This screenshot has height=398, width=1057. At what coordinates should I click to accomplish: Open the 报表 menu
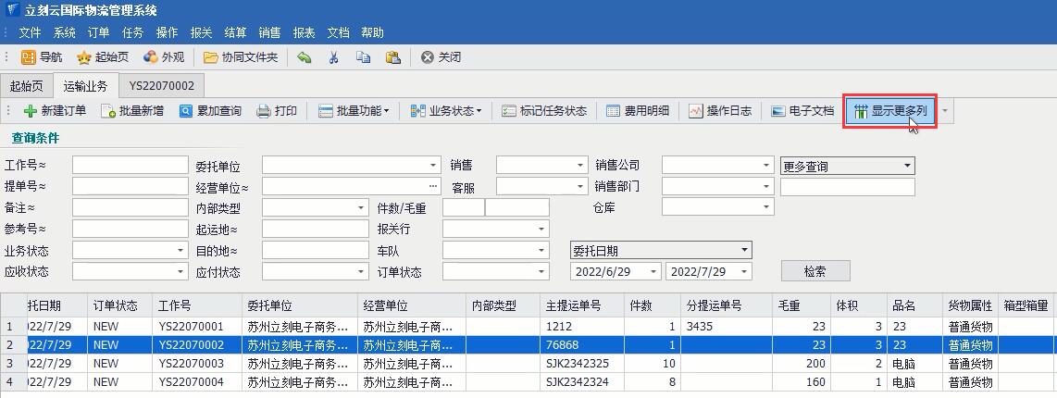coord(304,32)
